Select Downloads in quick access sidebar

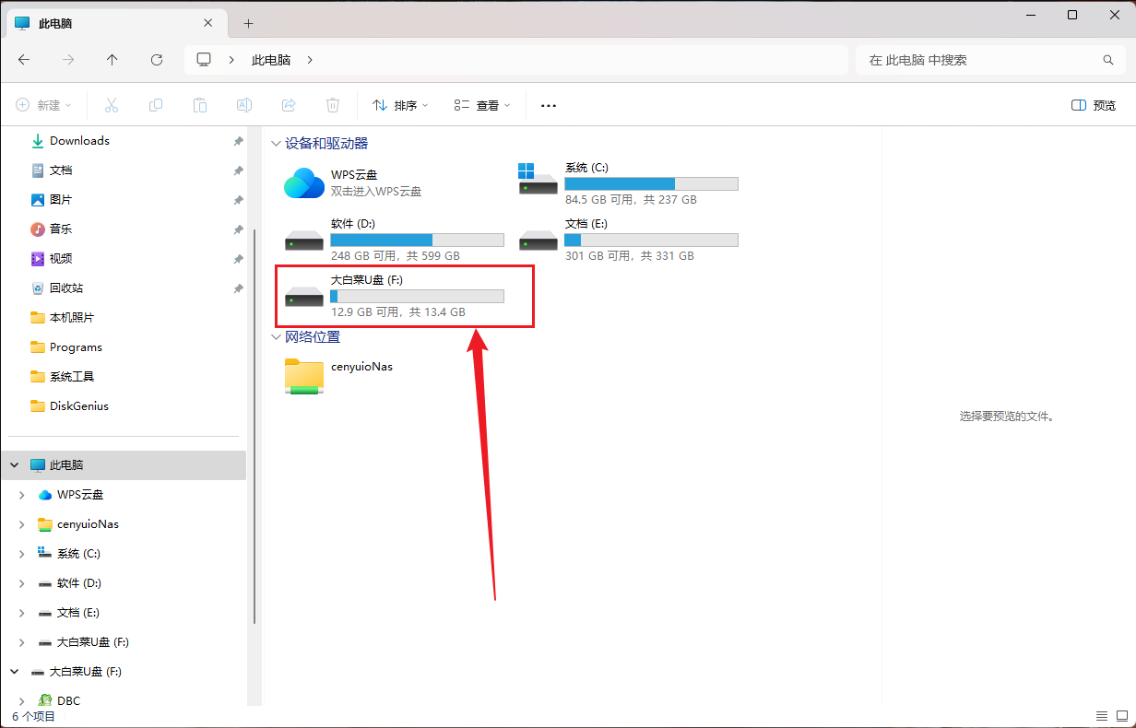(79, 141)
